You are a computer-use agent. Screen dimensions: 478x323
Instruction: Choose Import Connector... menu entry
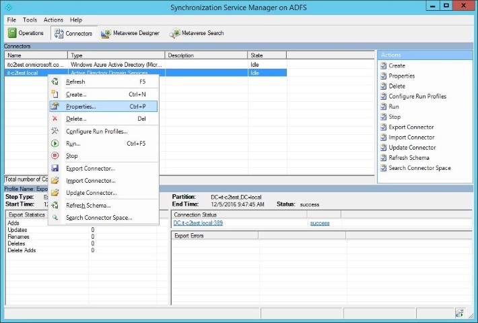click(104, 181)
